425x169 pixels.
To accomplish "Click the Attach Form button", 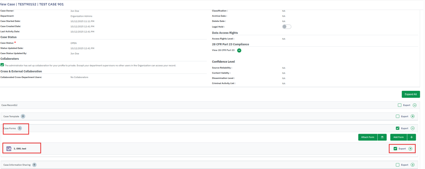I will click(367, 137).
